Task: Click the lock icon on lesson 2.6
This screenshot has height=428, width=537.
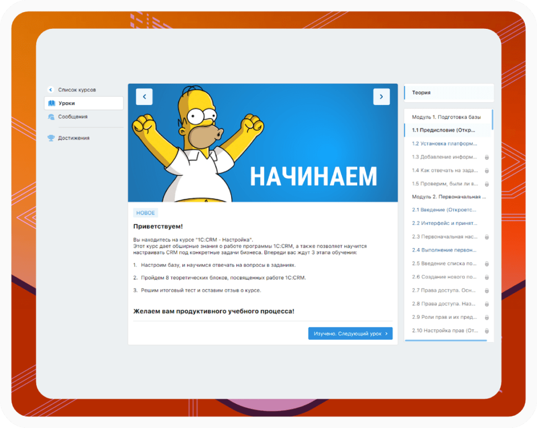Action: point(487,277)
